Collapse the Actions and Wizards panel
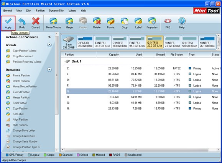The width and height of the screenshot is (222, 163). pos(49,37)
